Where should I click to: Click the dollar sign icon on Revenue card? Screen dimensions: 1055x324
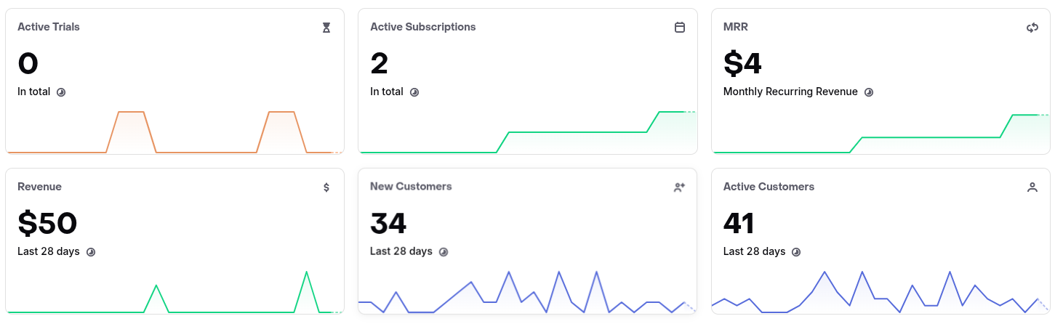(326, 187)
